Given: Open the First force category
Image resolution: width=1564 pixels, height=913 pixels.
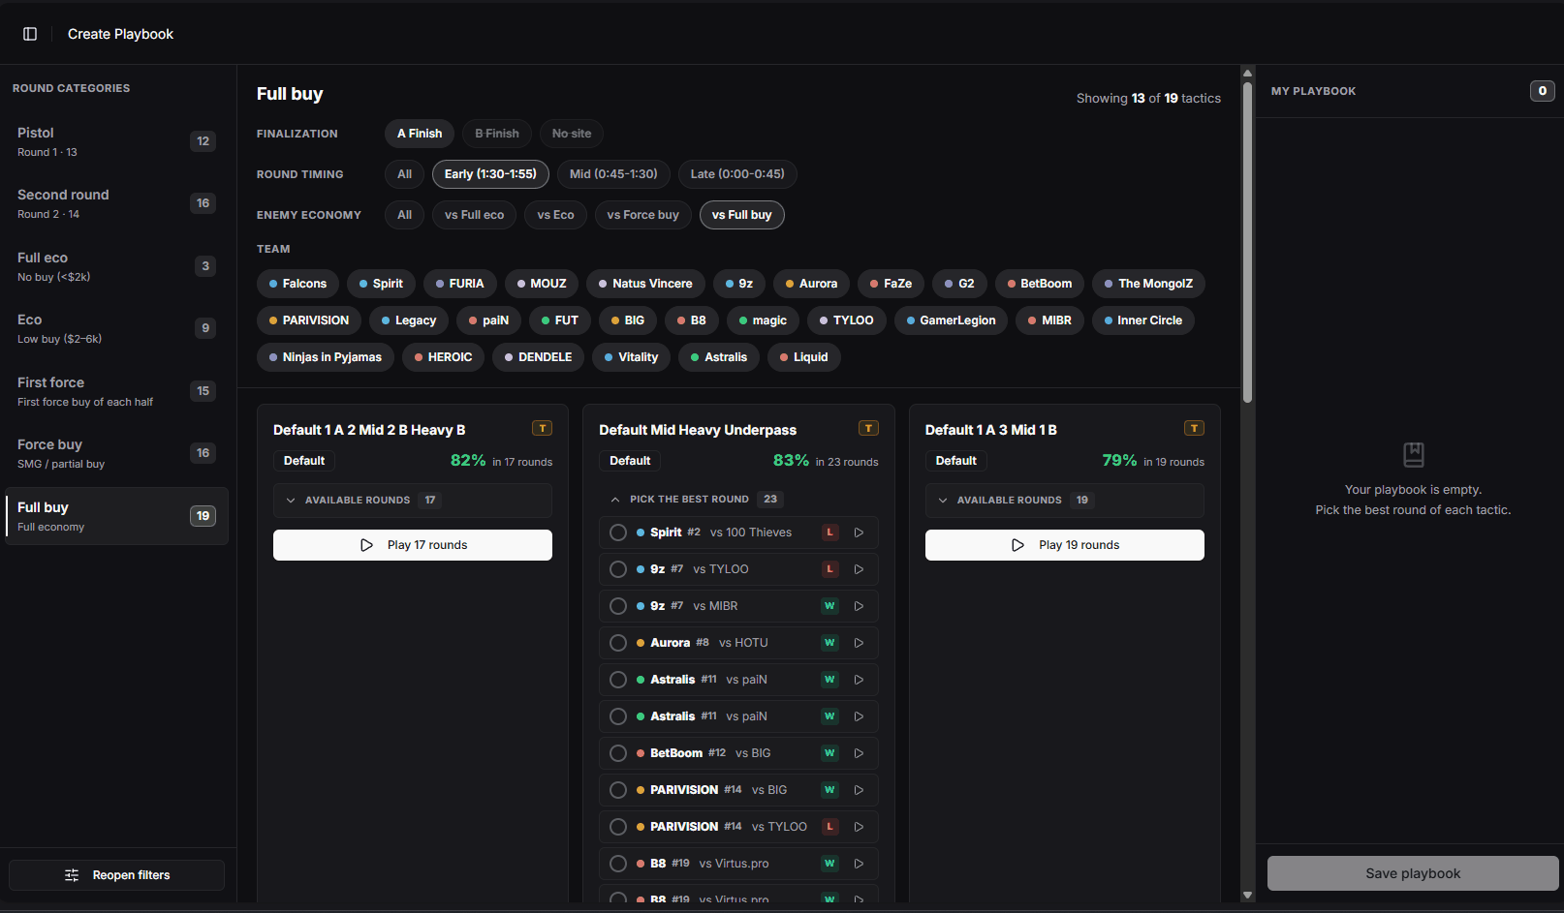Looking at the screenshot, I should pyautogui.click(x=117, y=391).
